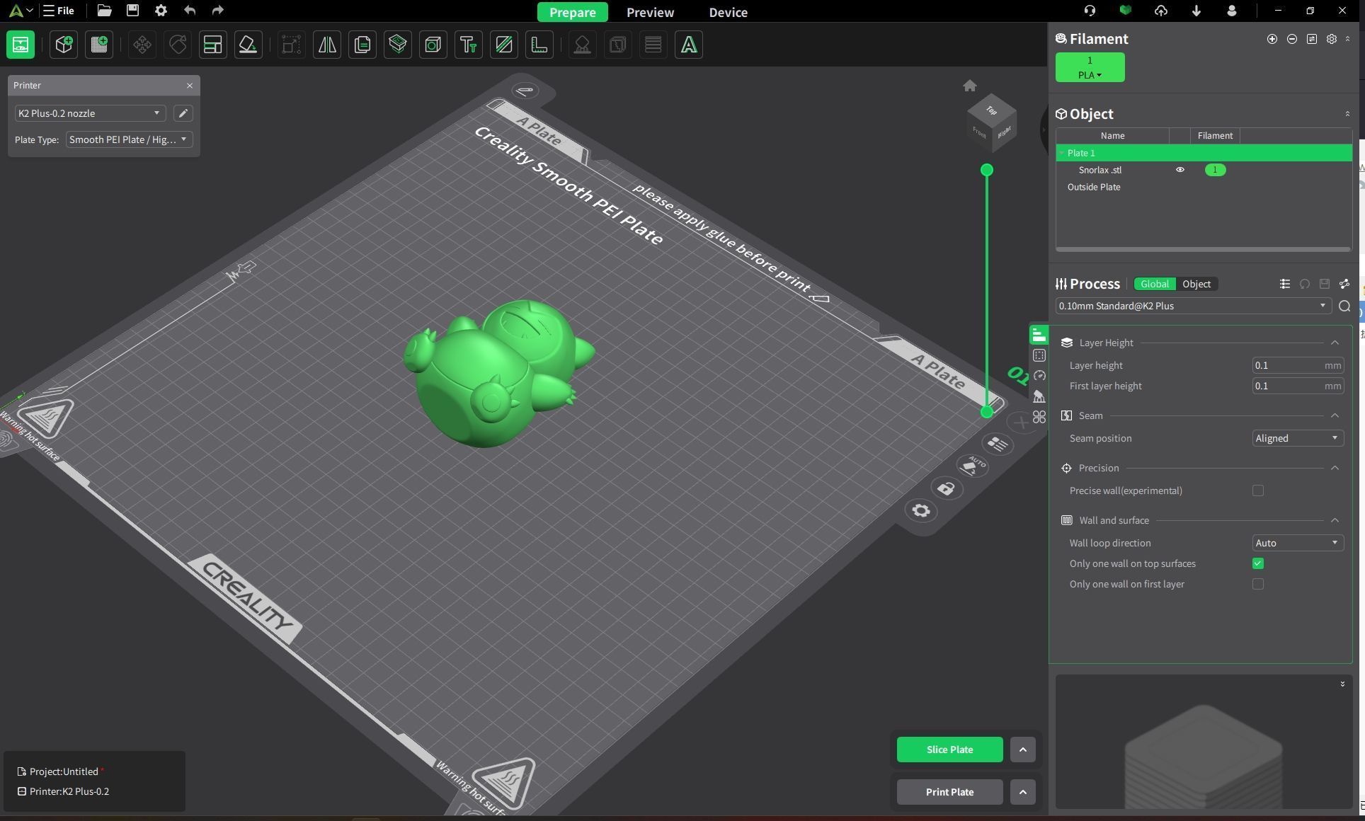Edit printer preset with pencil icon
This screenshot has height=821, width=1365.
[183, 113]
